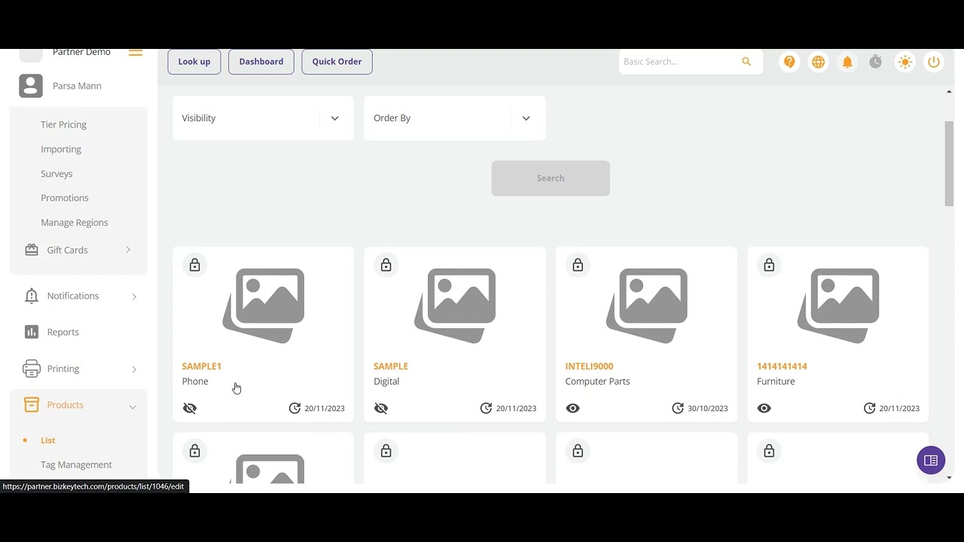Click the scrollbar up arrow

949,92
